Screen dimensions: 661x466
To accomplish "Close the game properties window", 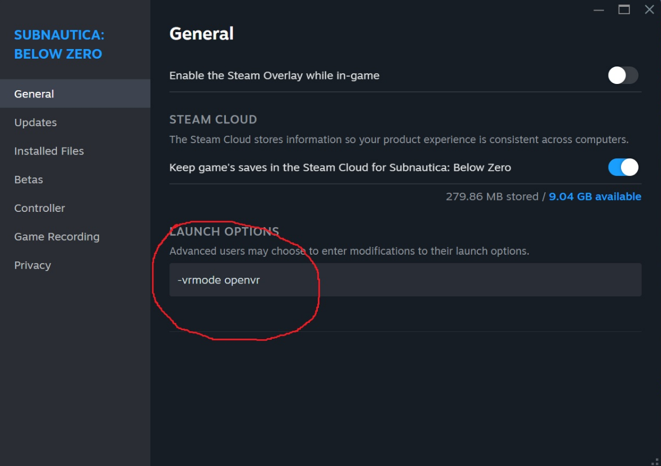I will (x=649, y=10).
